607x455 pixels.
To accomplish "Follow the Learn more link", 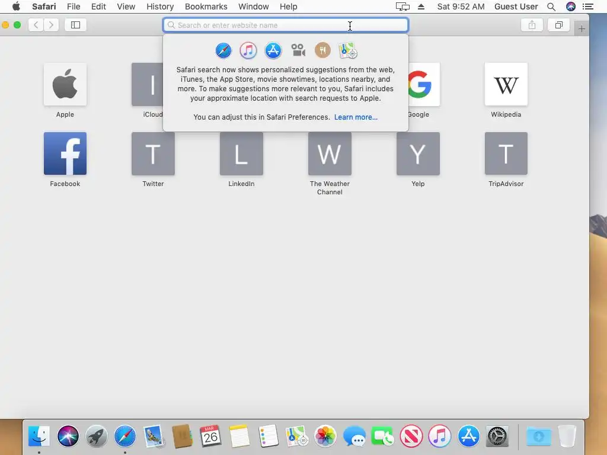I will click(x=356, y=117).
